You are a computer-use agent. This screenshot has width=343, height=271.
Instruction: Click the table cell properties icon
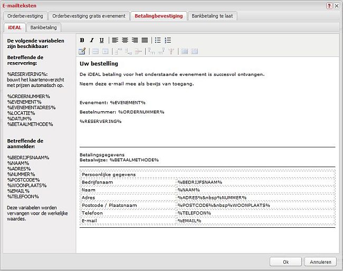pos(105,51)
